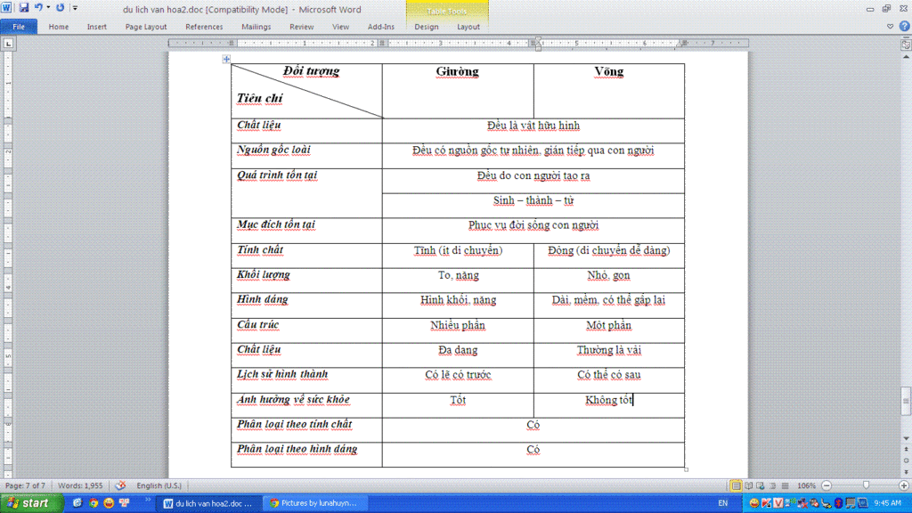Click the zoom slider handle

point(867,485)
